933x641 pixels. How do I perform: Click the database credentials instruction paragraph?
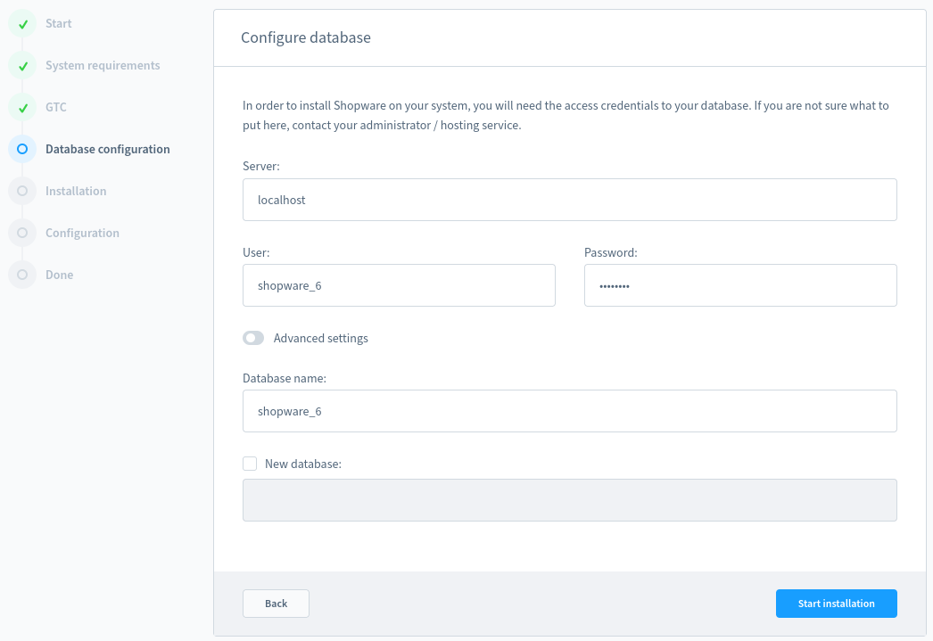[x=566, y=115]
